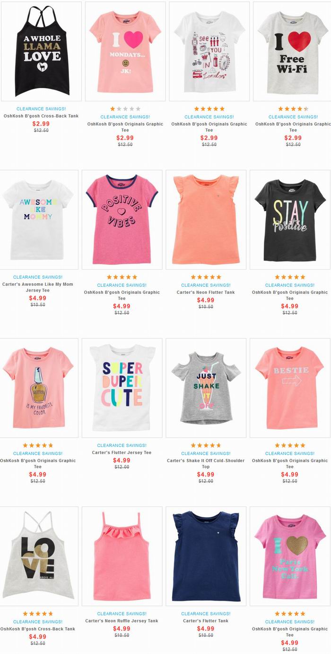Click the star rating under glitter nail polish tee
331x654 pixels.
tap(38, 445)
